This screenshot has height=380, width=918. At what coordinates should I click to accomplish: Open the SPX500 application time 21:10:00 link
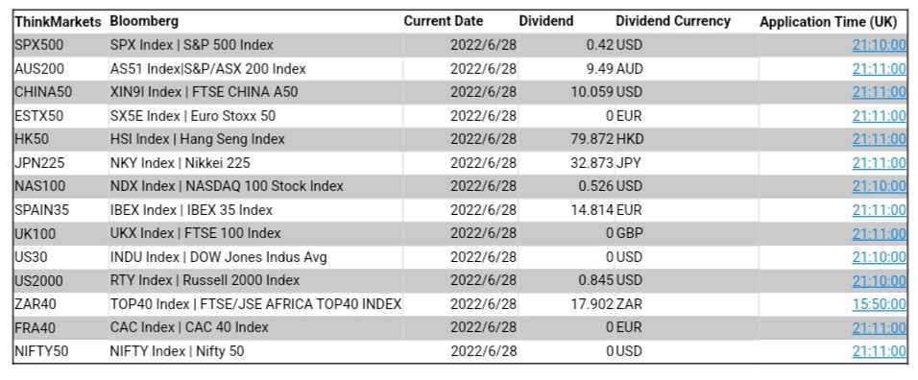pyautogui.click(x=879, y=45)
